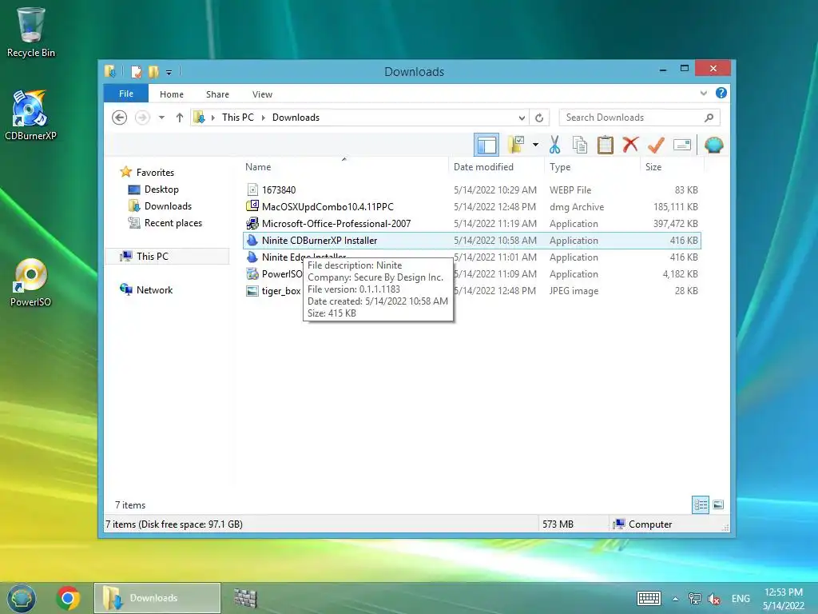Go back with the Back arrow button
This screenshot has width=818, height=614.
point(120,118)
